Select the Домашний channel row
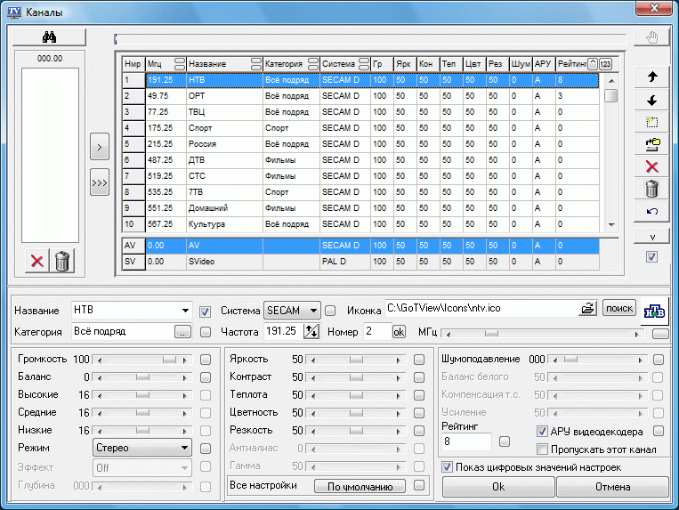 pyautogui.click(x=360, y=208)
